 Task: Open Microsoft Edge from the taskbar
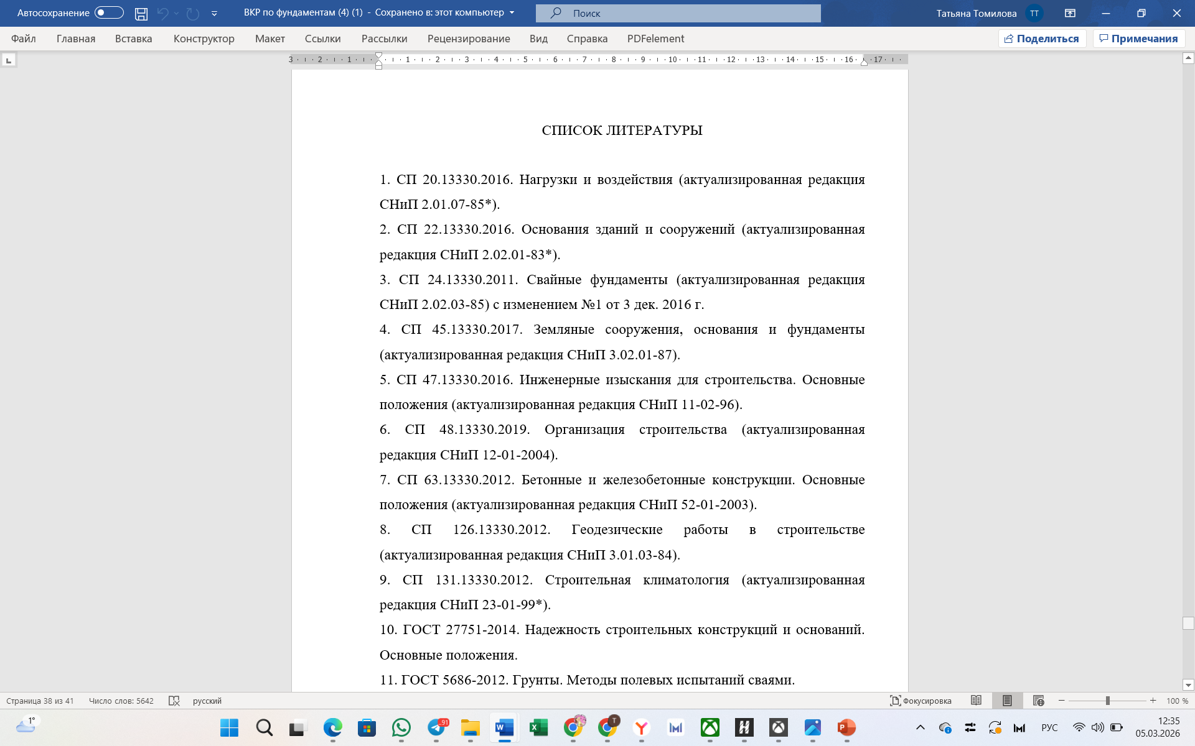coord(333,727)
